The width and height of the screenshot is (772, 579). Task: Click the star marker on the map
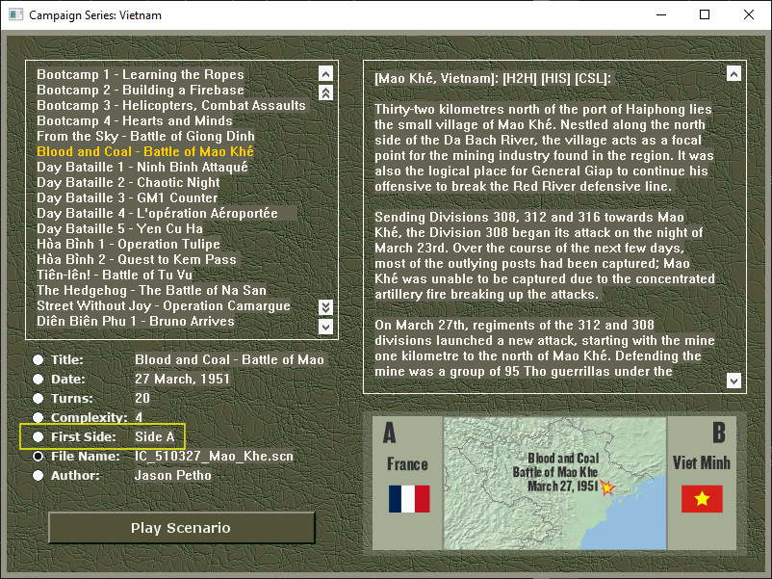[x=607, y=487]
